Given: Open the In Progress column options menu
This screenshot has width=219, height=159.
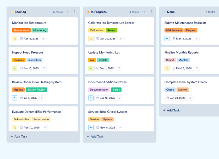Looking at the screenshot, I should click(x=151, y=12).
